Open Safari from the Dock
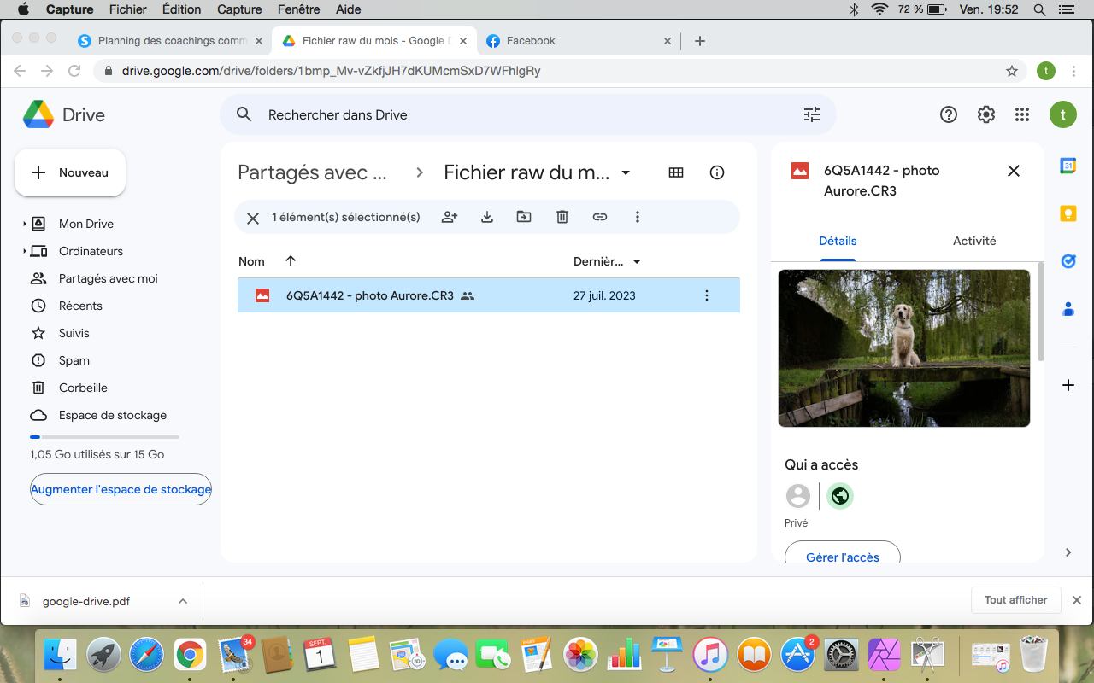 coord(146,655)
